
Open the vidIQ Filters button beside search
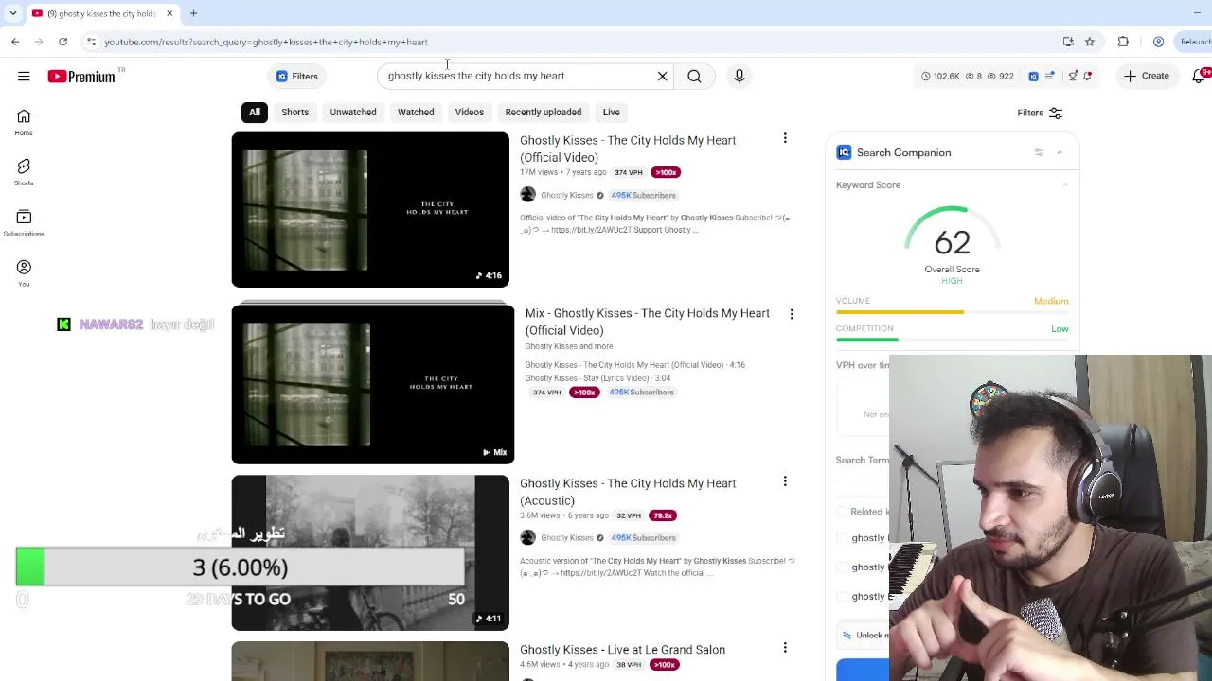point(297,76)
